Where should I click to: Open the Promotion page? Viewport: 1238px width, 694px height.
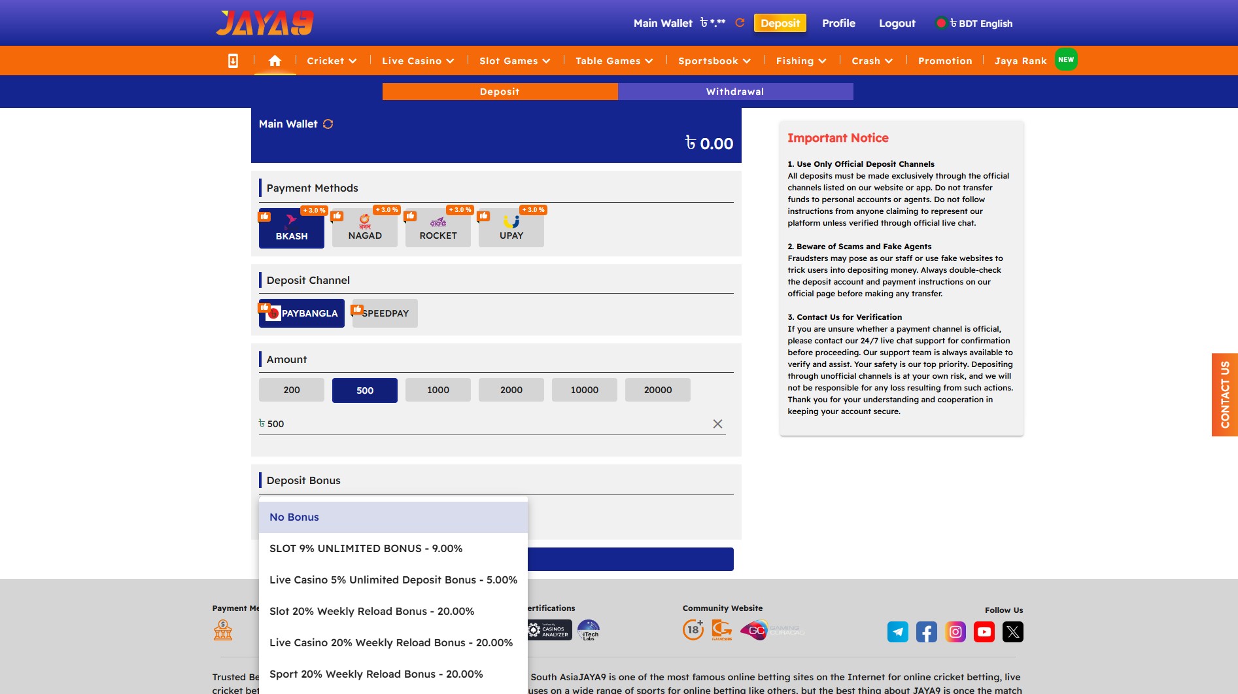[x=945, y=61]
